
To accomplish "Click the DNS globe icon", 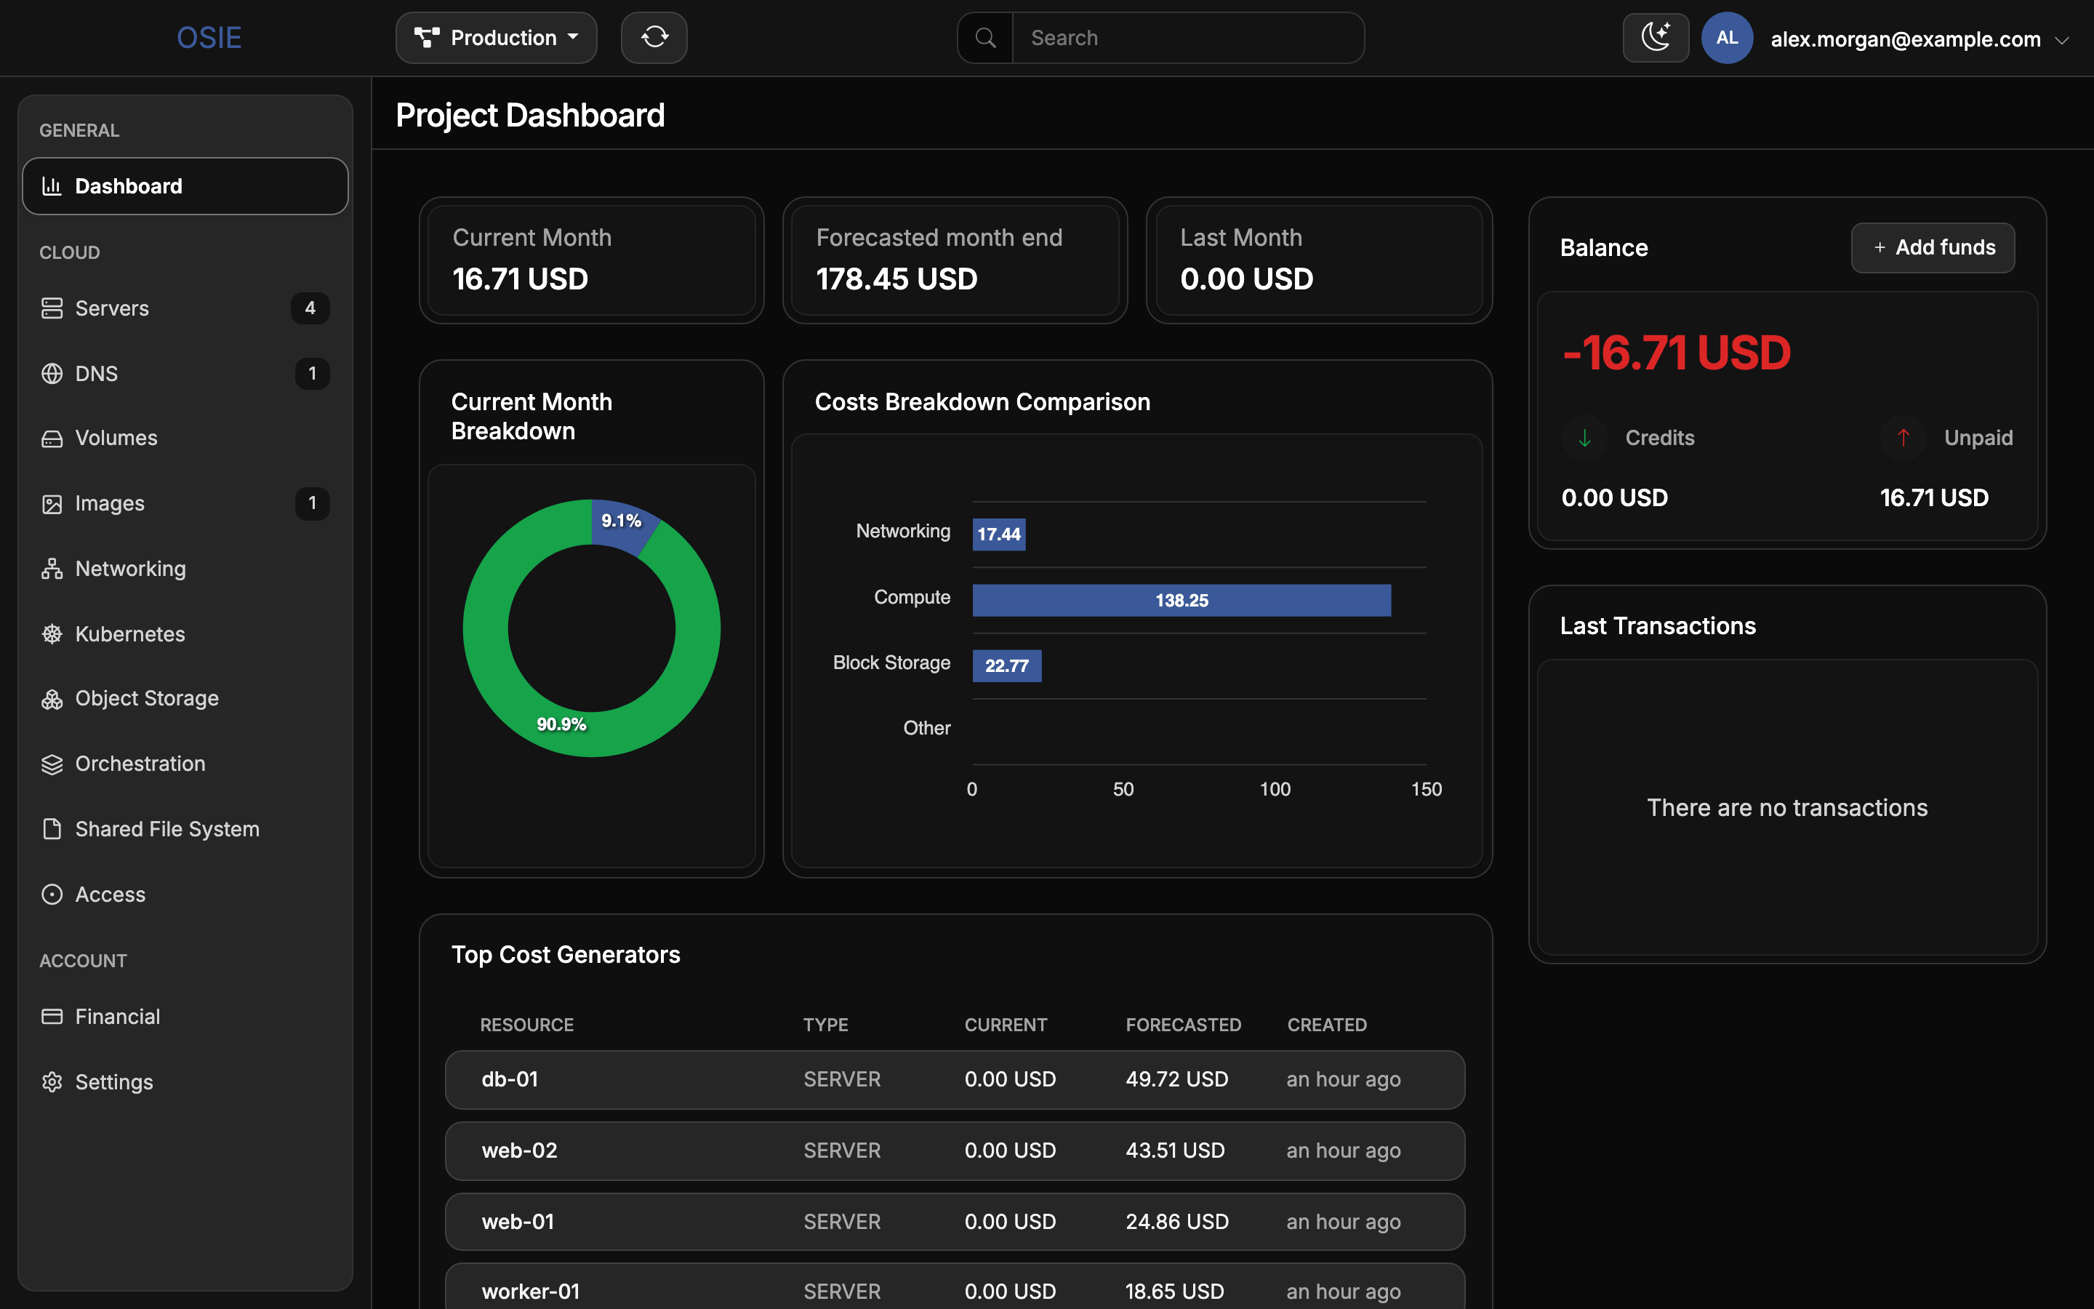I will pos(52,373).
